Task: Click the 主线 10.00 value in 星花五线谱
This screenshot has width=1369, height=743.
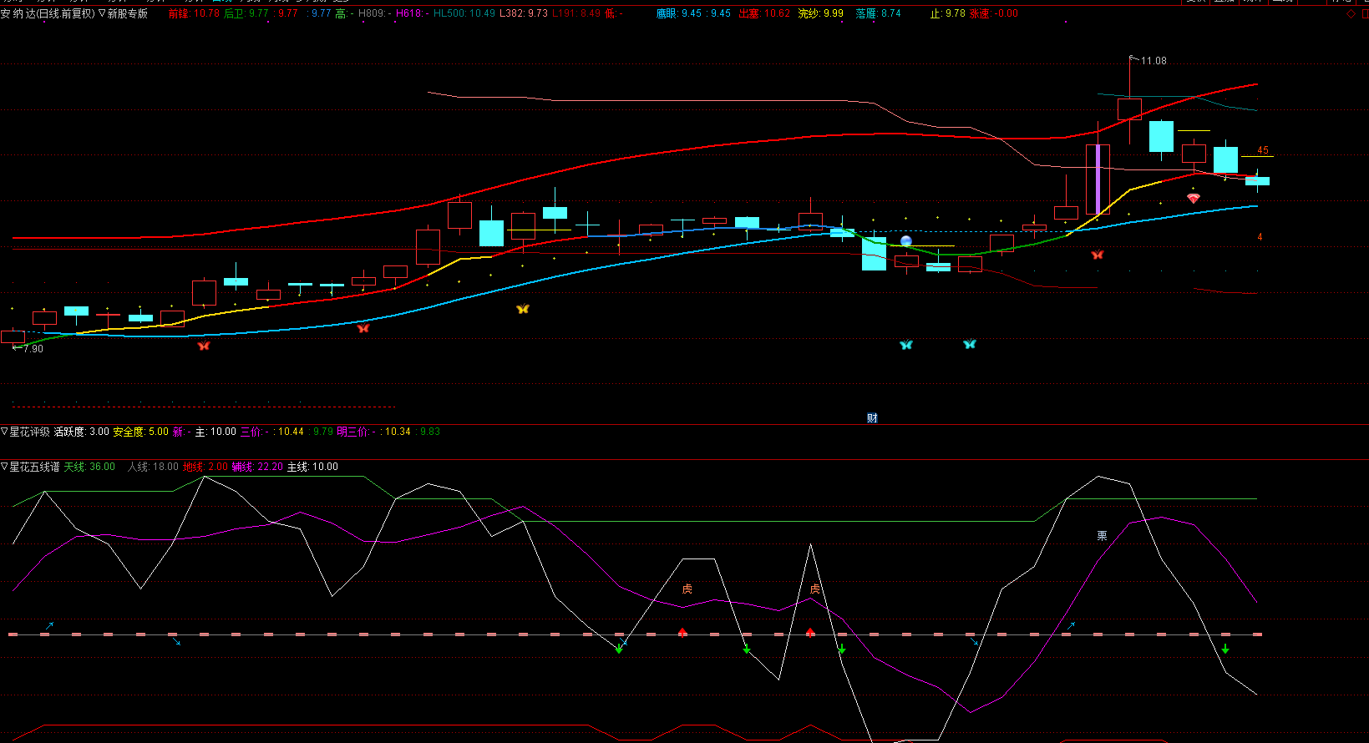Action: (x=313, y=467)
